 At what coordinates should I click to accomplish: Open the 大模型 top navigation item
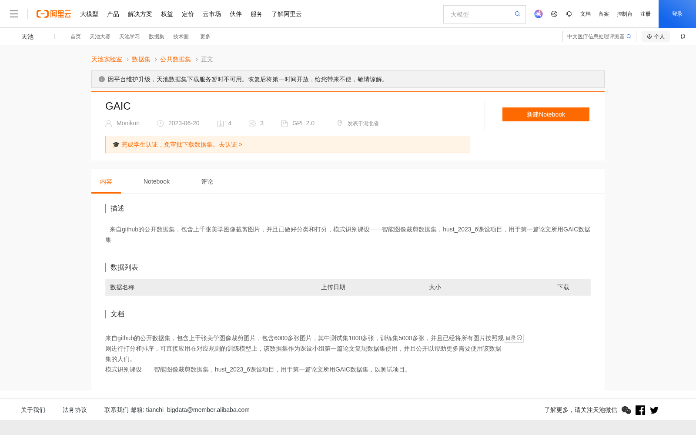89,14
